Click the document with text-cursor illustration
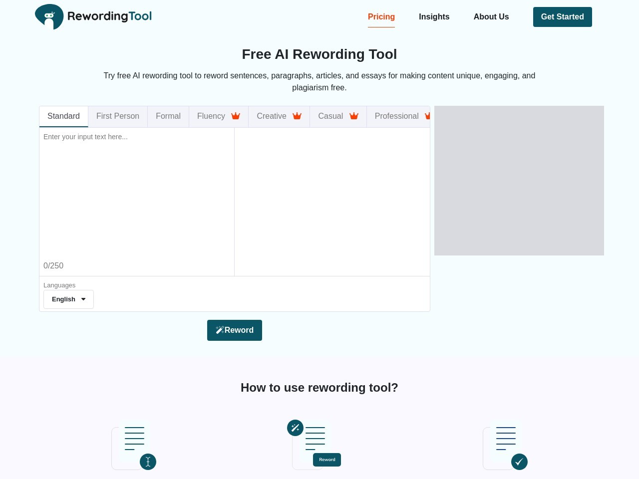The height and width of the screenshot is (479, 639). point(134,446)
